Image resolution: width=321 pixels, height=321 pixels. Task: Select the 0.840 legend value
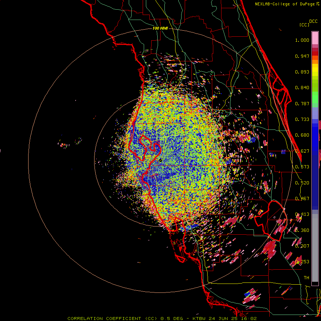click(302, 88)
